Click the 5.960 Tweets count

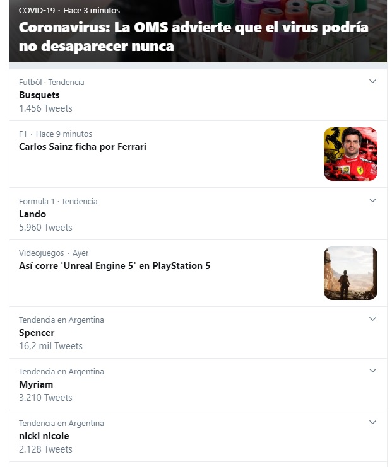[45, 228]
